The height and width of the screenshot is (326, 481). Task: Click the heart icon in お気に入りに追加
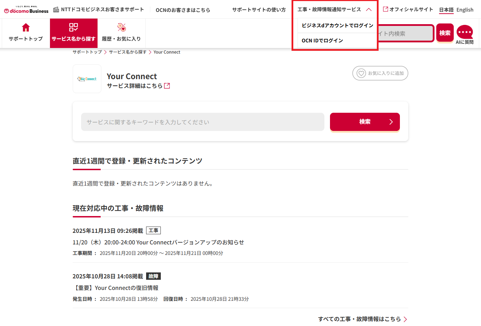pyautogui.click(x=361, y=73)
